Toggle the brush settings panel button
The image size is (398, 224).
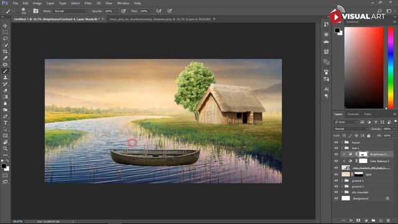36,11
